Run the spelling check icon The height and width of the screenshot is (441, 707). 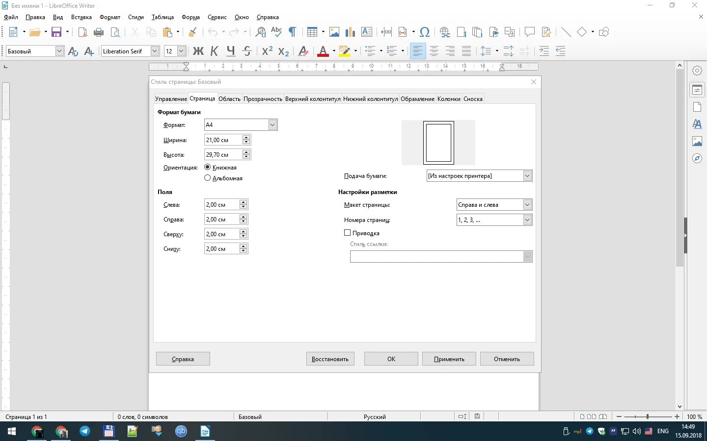(x=276, y=32)
